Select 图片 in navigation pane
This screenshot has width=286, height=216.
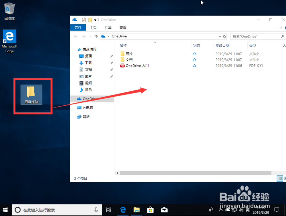[85, 76]
